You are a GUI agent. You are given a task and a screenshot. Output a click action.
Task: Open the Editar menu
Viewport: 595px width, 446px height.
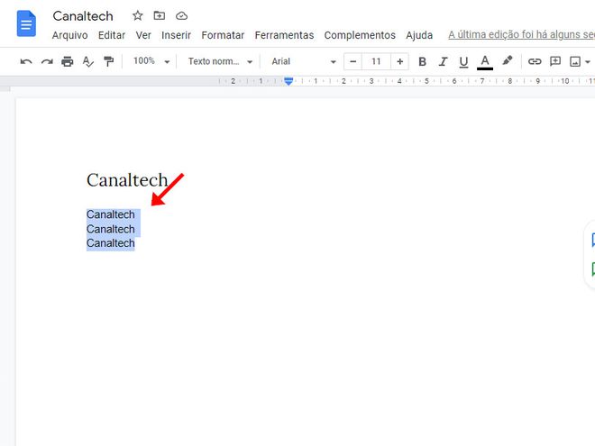click(x=112, y=35)
